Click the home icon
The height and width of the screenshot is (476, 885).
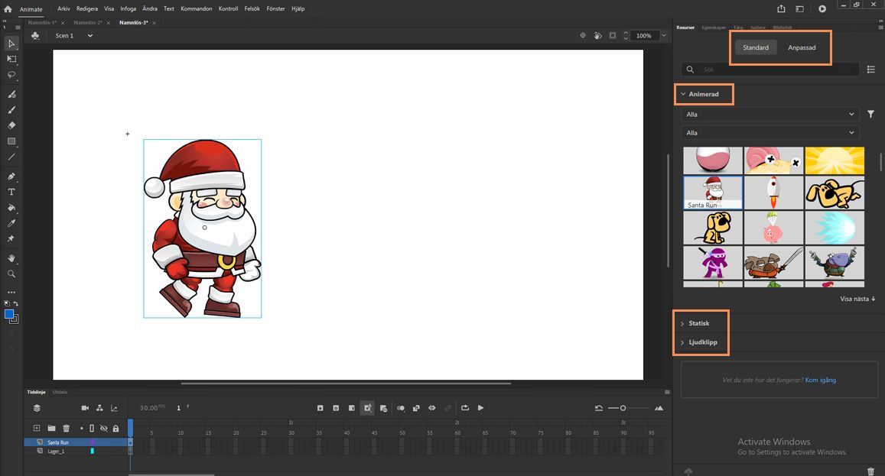click(8, 9)
